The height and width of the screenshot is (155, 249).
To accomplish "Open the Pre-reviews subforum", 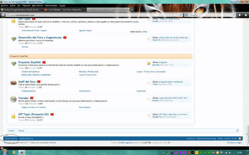I will click(85, 107).
